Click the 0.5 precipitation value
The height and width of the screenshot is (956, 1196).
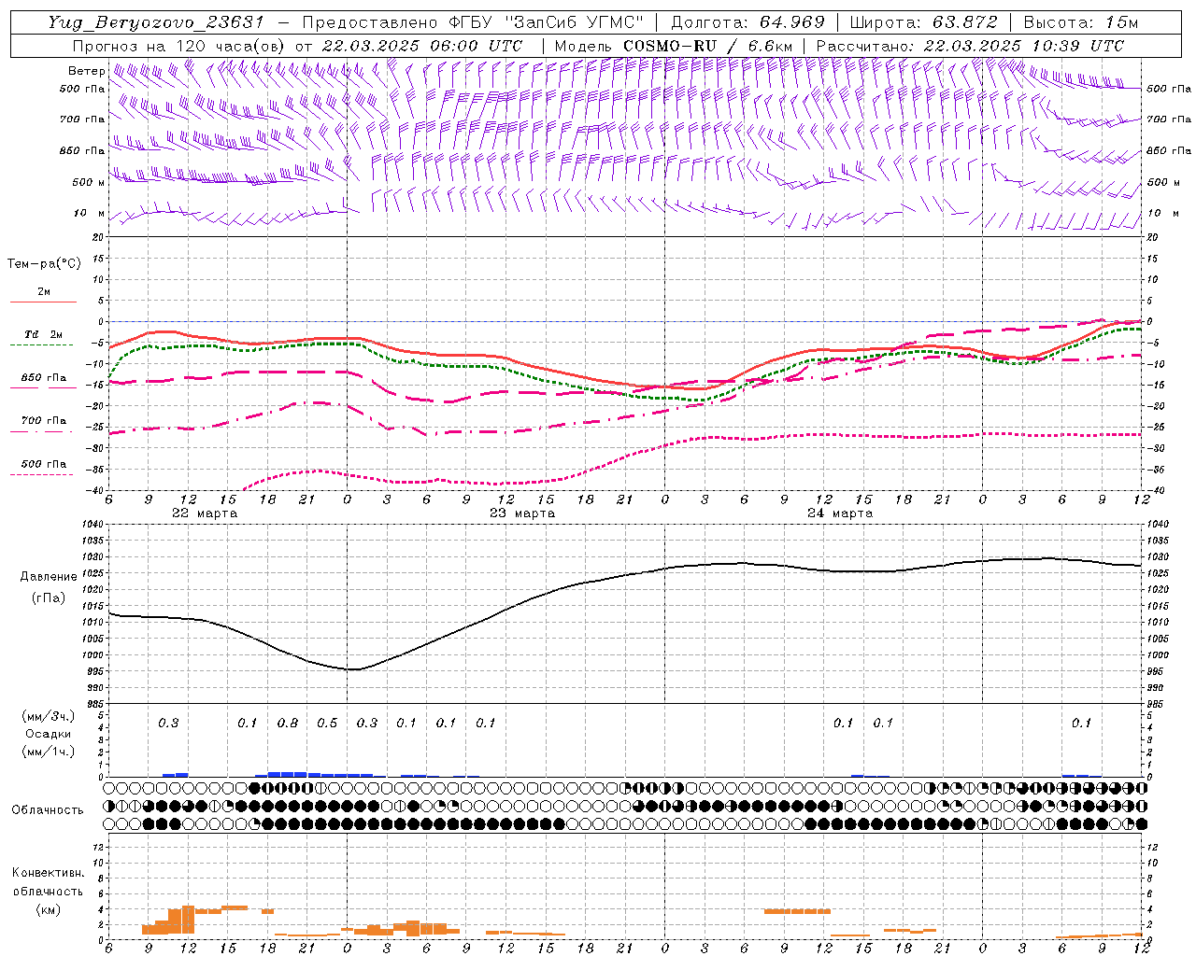click(x=327, y=724)
